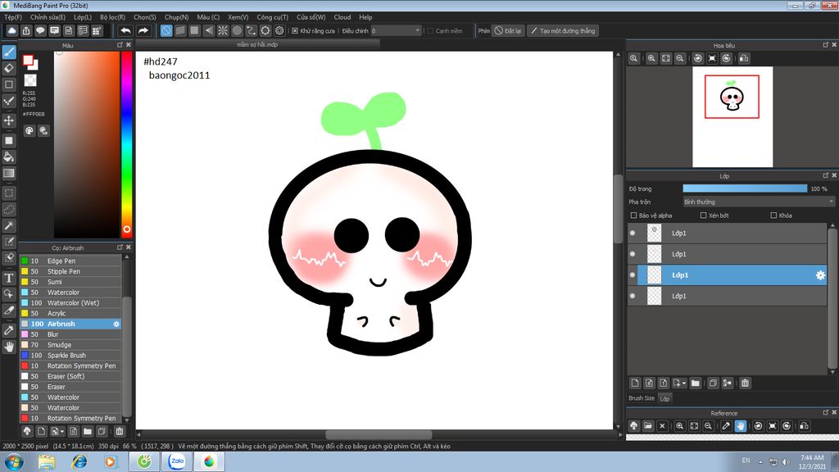Add a new layer folder
Image resolution: width=839 pixels, height=472 pixels.
pos(695,383)
